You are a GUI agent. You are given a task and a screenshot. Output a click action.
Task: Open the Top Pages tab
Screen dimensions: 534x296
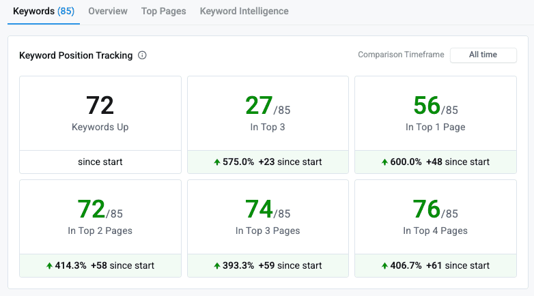(163, 12)
